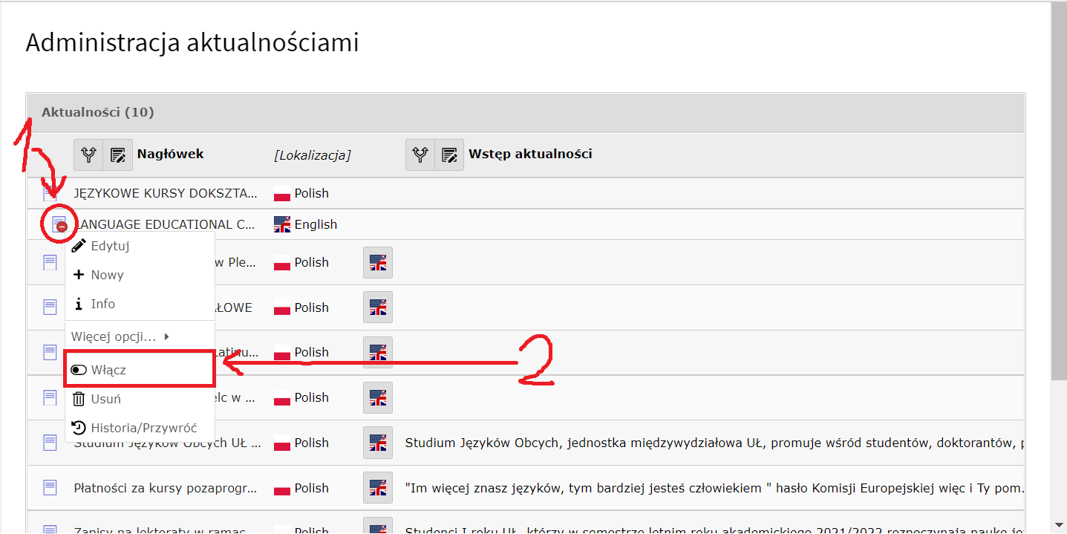Choose Edytuj from the context menu
Viewport: 1067px width, 534px height.
point(110,246)
